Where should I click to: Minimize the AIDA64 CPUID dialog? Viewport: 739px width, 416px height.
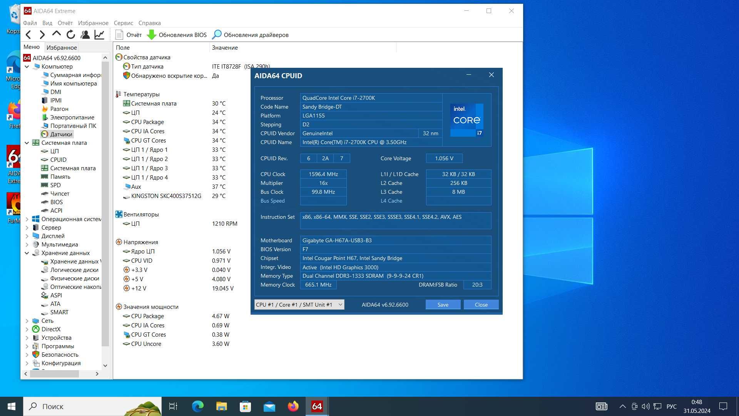469,75
